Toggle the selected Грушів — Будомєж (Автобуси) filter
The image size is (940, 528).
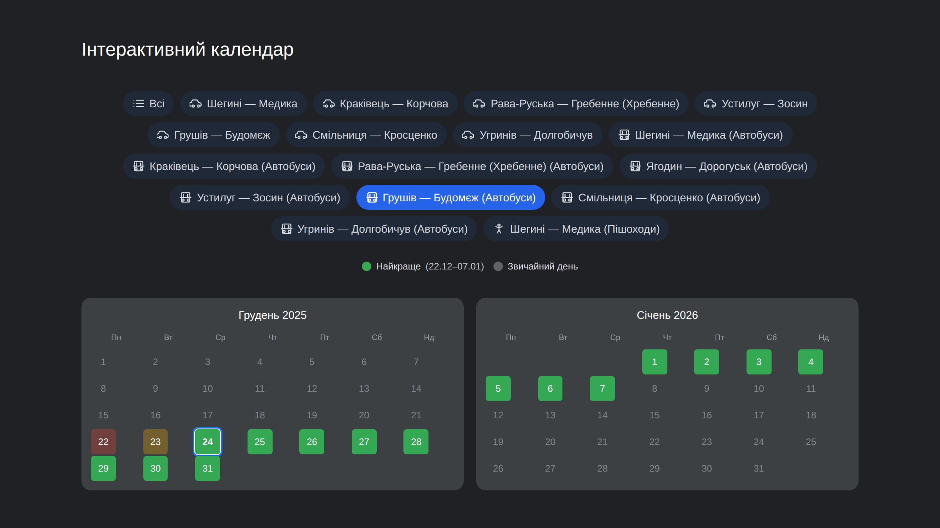(450, 197)
